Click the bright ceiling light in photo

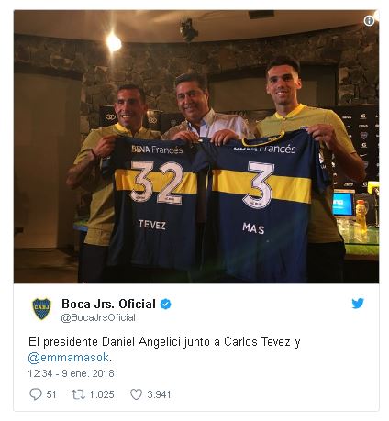pyautogui.click(x=114, y=43)
